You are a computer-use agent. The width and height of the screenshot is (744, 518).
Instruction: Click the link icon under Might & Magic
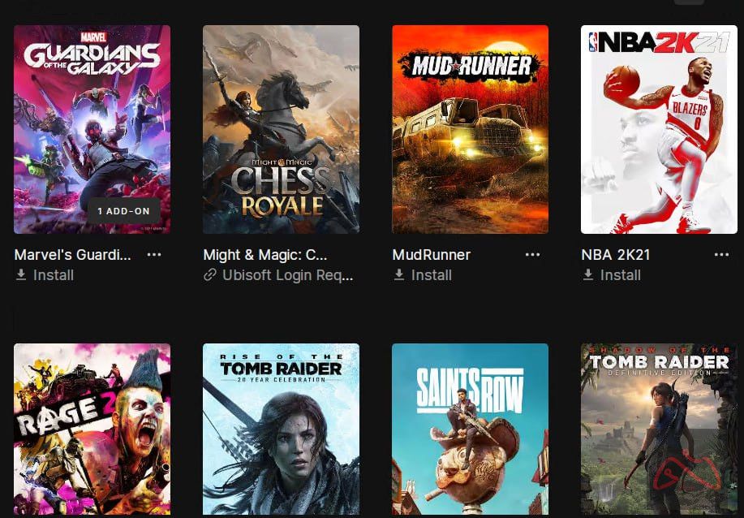pyautogui.click(x=209, y=275)
